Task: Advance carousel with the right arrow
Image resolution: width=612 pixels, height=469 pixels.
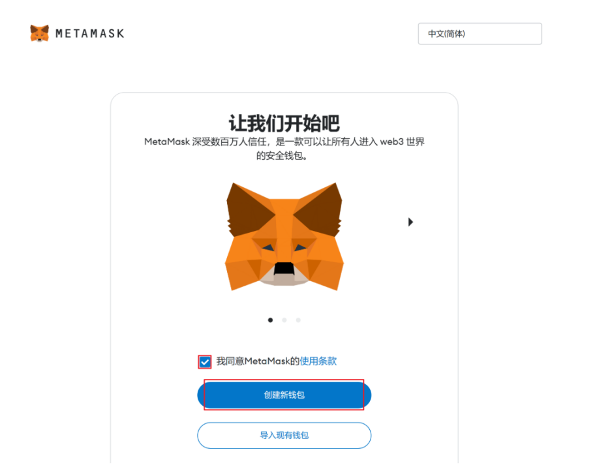Action: (x=410, y=222)
